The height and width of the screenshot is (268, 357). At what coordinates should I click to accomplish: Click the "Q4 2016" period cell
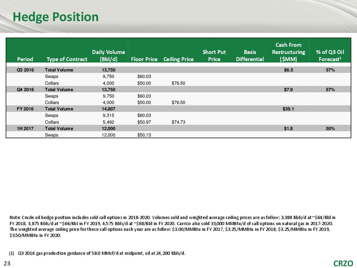tap(25, 90)
